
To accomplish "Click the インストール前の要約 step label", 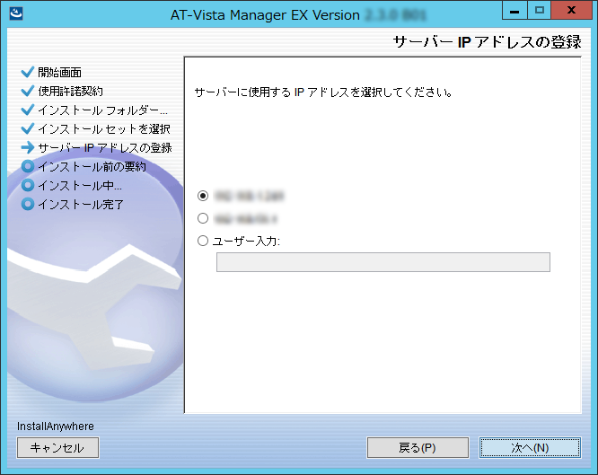I will pos(92,167).
